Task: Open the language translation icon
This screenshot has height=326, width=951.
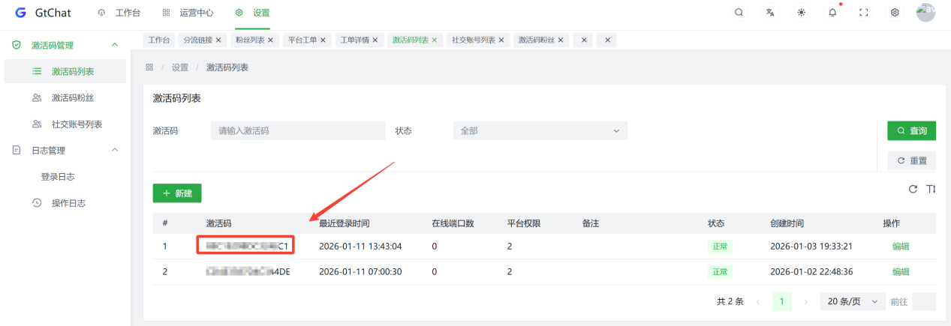Action: click(x=770, y=13)
